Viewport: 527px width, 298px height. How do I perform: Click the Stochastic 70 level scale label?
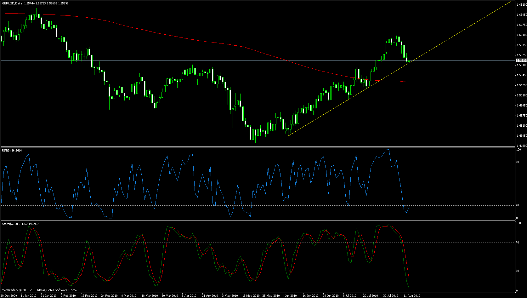(518, 243)
